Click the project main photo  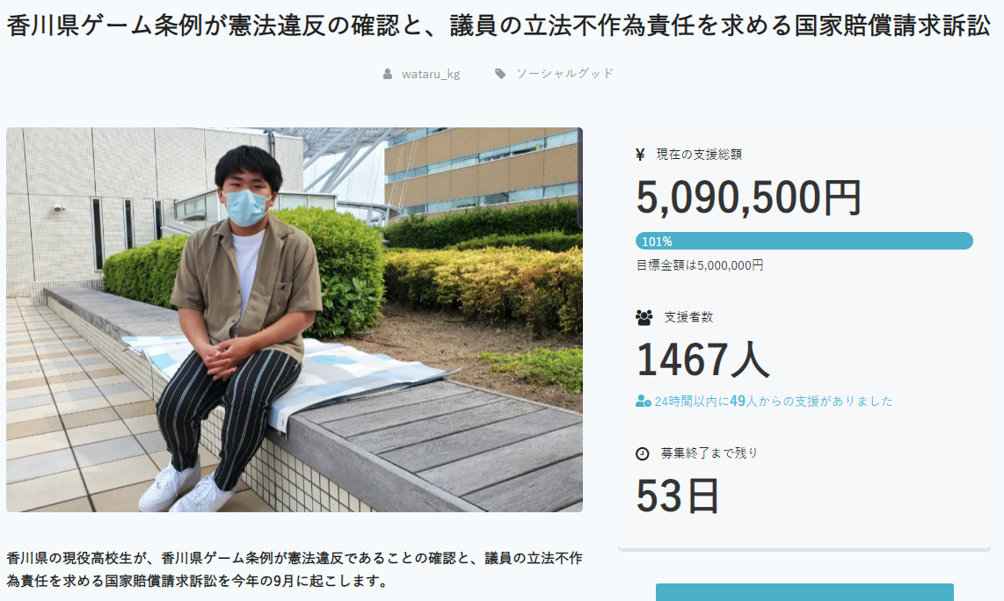[x=295, y=319]
